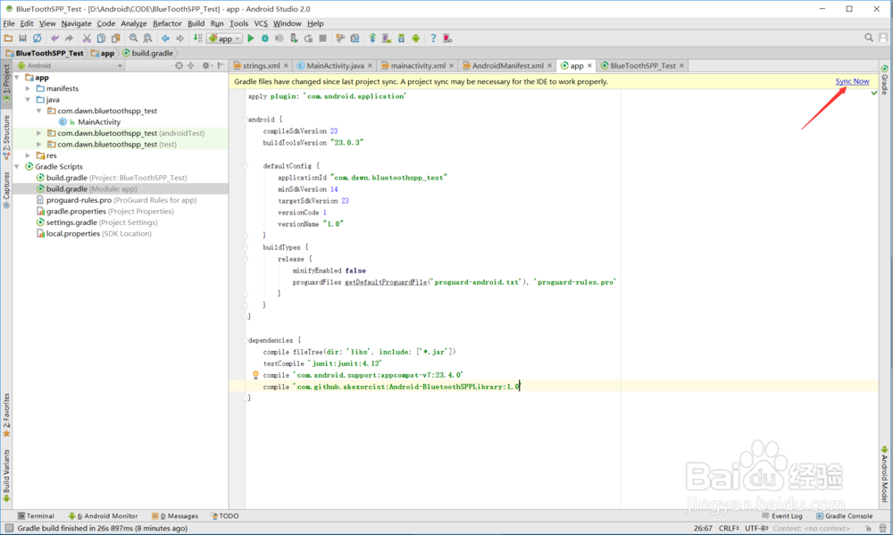The width and height of the screenshot is (893, 535).
Task: Toggle the Captures side panel
Action: coord(6,190)
